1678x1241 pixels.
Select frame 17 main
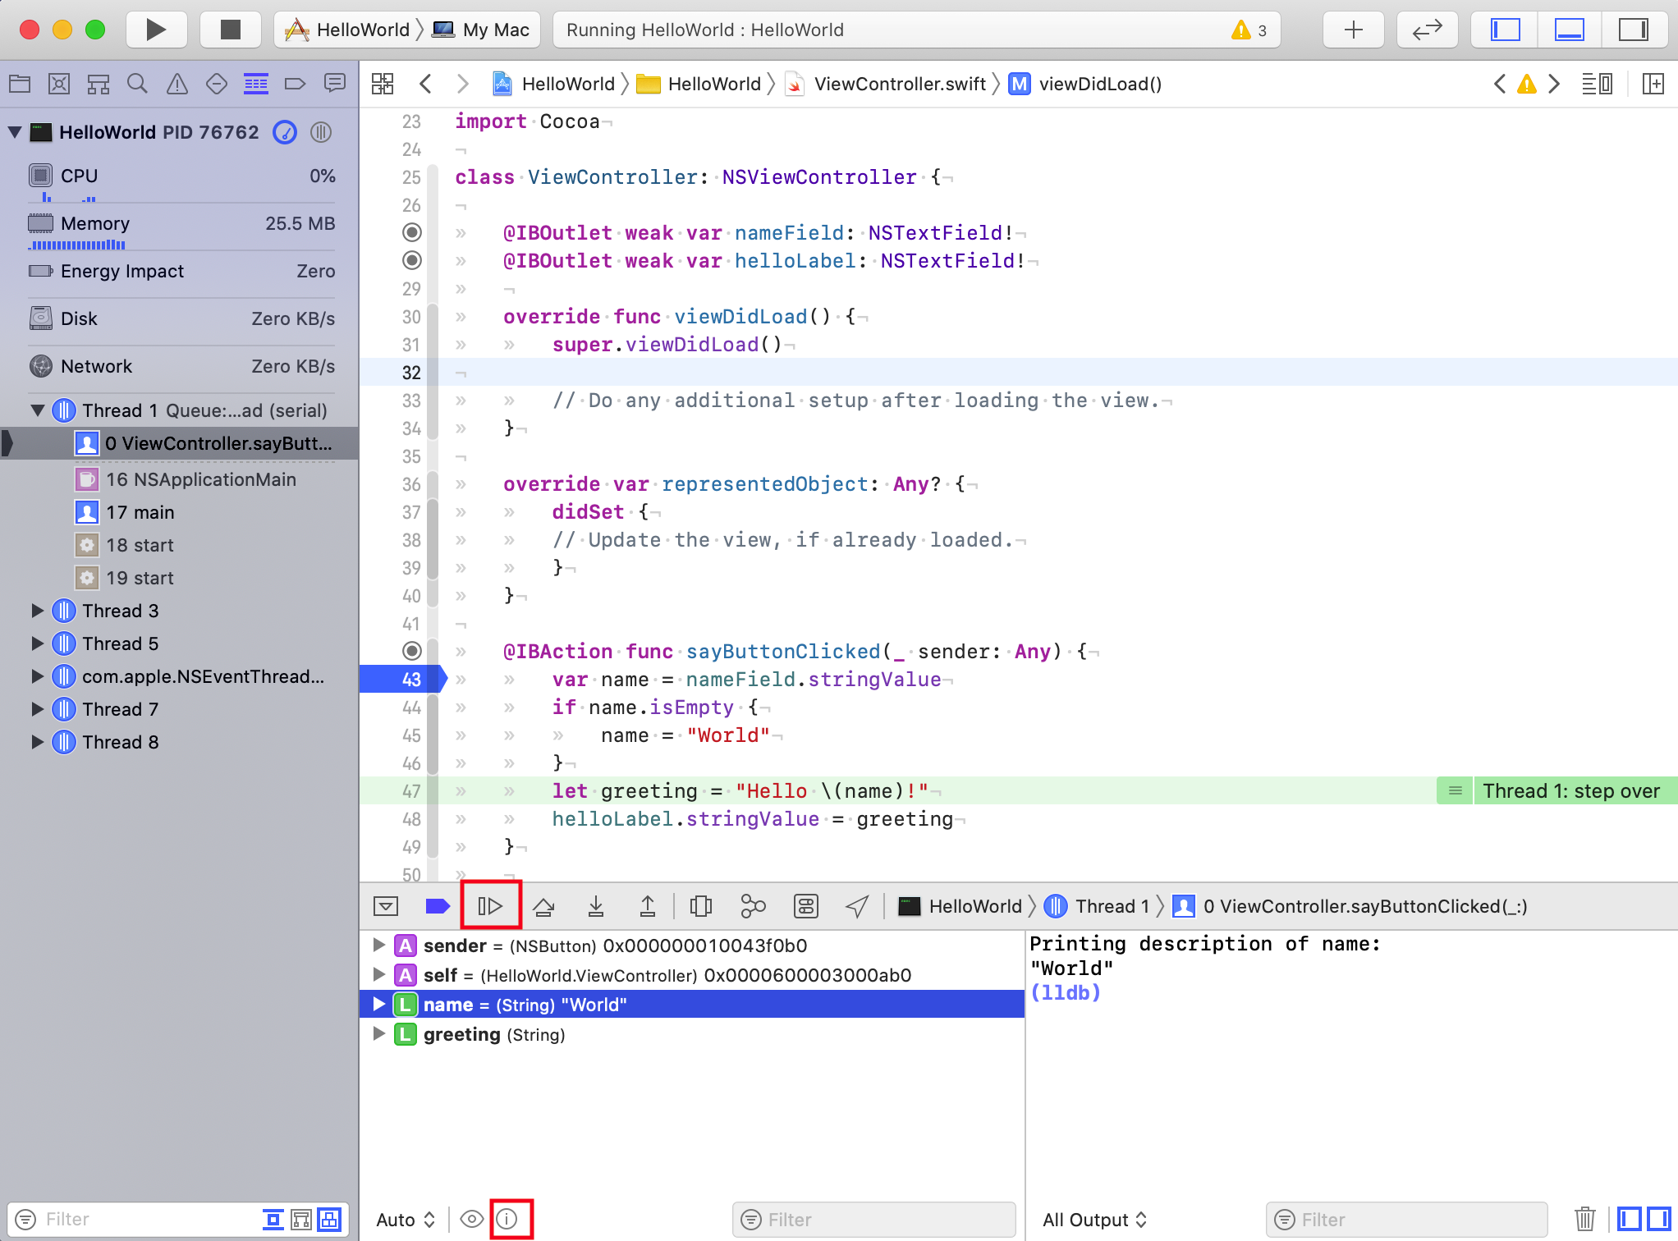pos(179,513)
